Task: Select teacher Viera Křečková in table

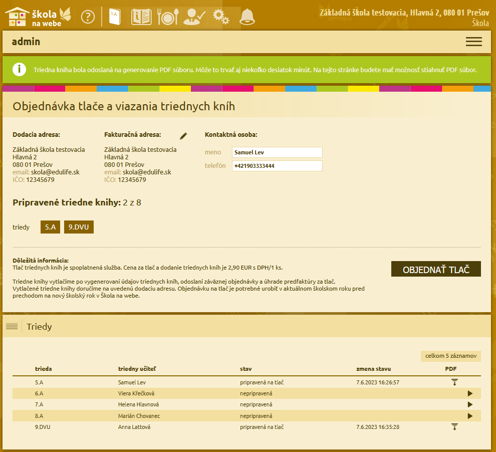Action: point(136,393)
